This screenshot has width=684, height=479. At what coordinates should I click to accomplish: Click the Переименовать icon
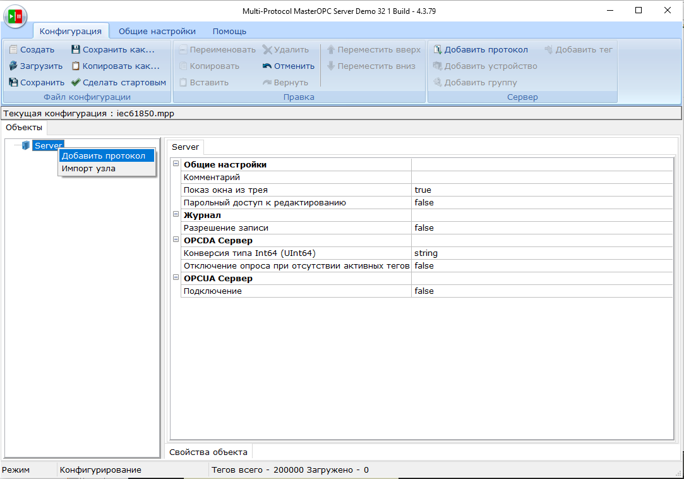click(183, 50)
